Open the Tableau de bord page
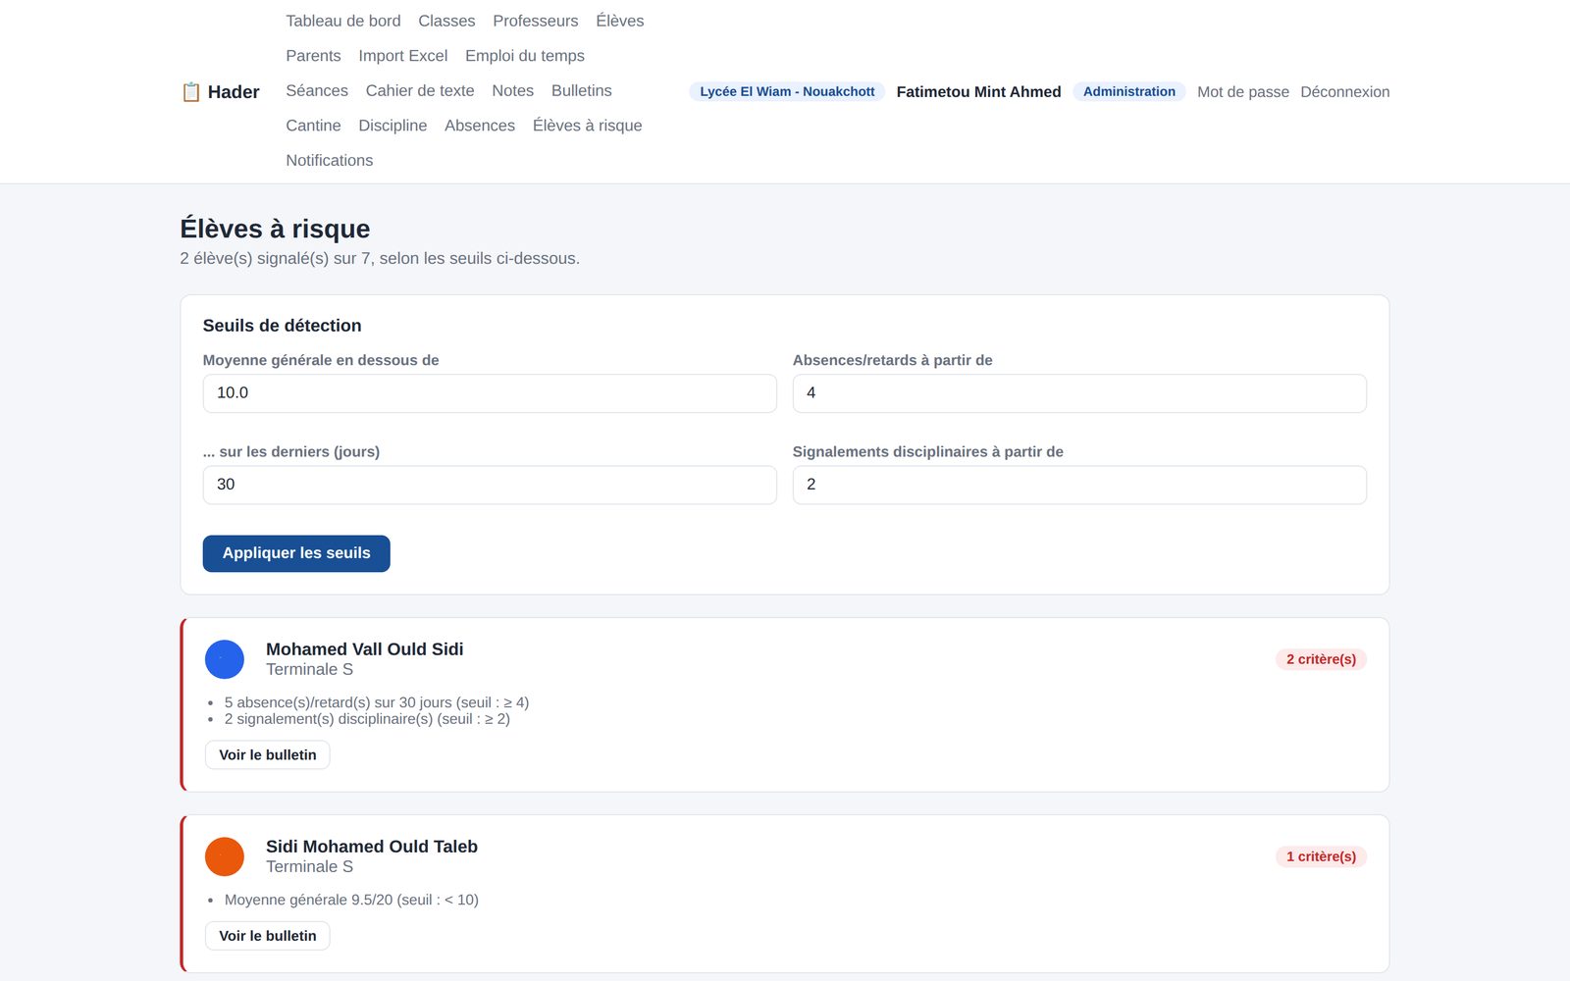 point(343,21)
